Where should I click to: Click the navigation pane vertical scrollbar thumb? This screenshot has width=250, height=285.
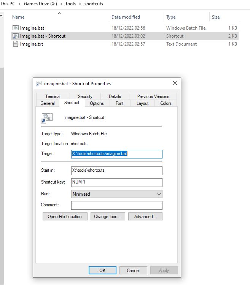pos(2,176)
